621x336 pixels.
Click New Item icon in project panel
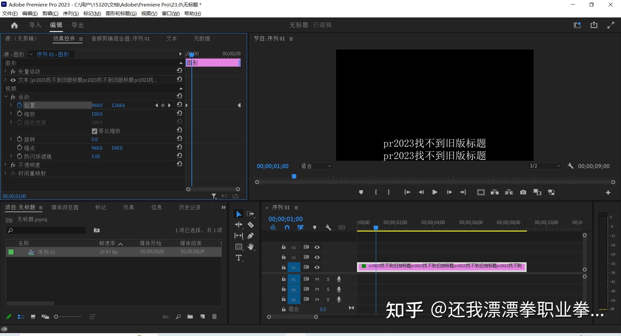click(x=202, y=317)
